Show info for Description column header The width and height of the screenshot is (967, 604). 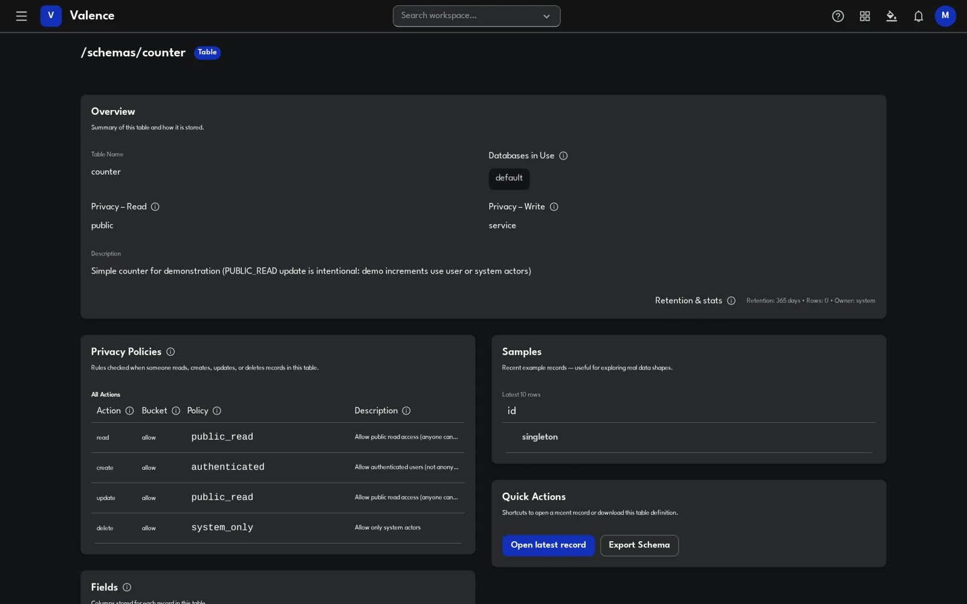[x=406, y=411]
